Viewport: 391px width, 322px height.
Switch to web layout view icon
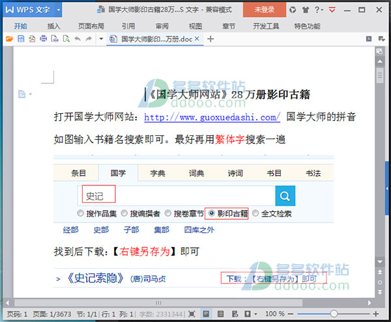coord(235,314)
